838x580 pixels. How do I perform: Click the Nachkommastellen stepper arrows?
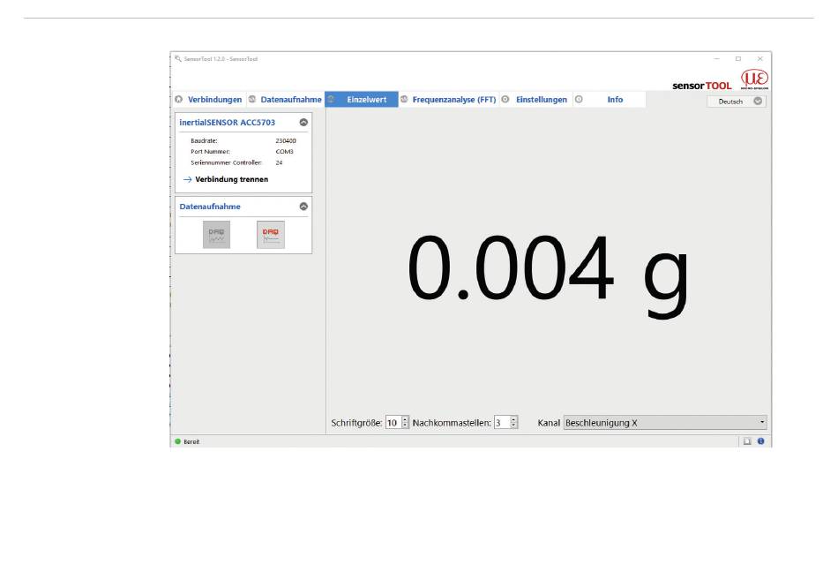[x=513, y=423]
